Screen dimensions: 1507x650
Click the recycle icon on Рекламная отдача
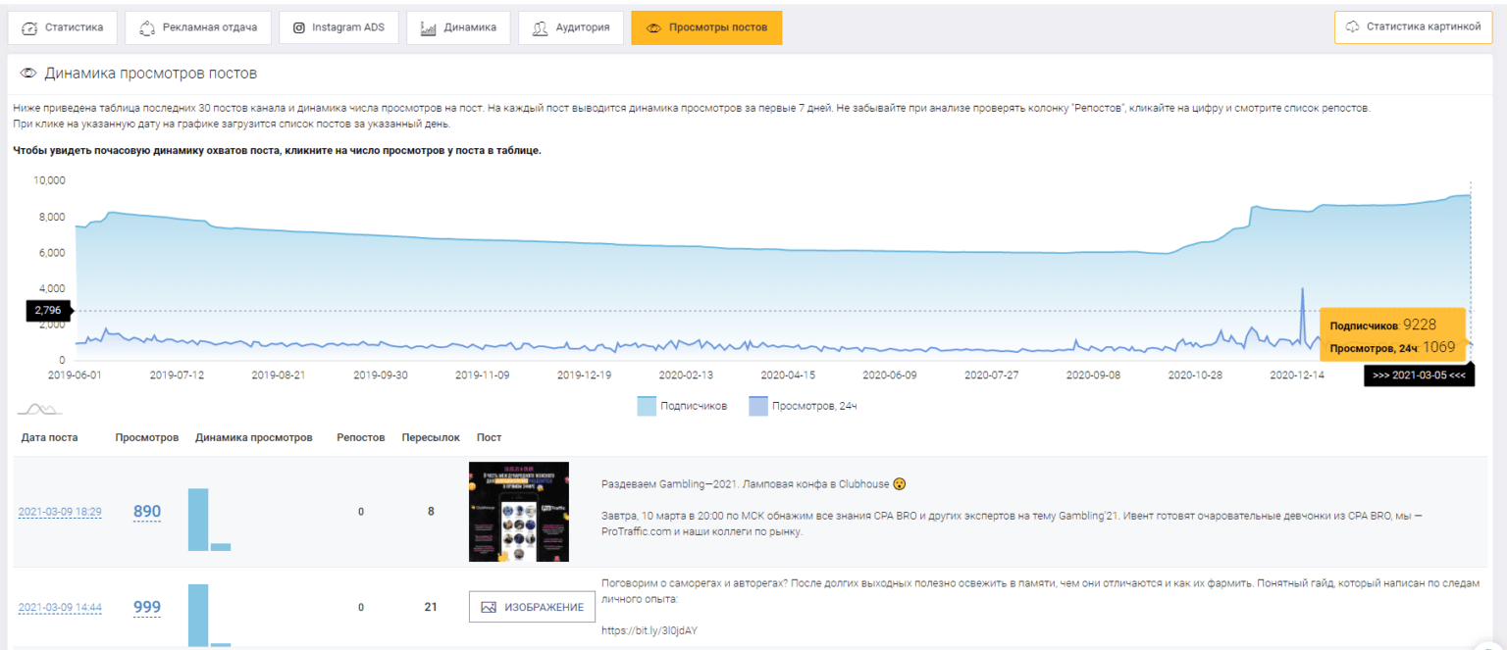click(x=147, y=28)
